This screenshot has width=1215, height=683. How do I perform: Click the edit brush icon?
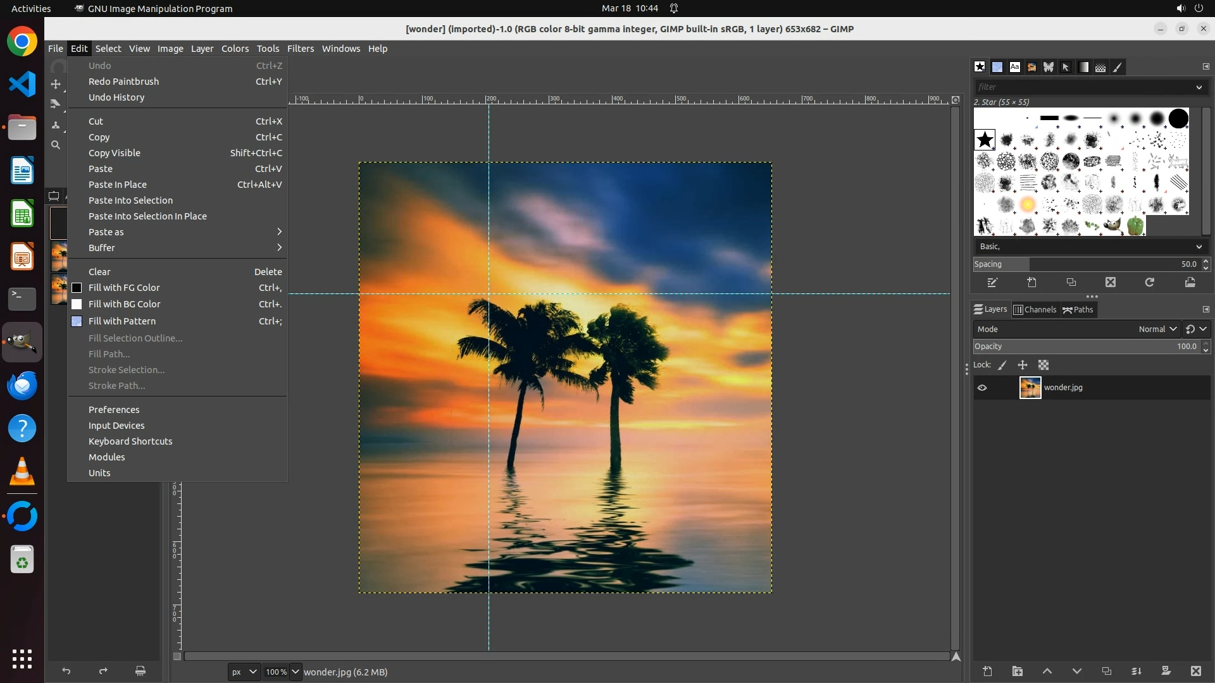pos(992,283)
